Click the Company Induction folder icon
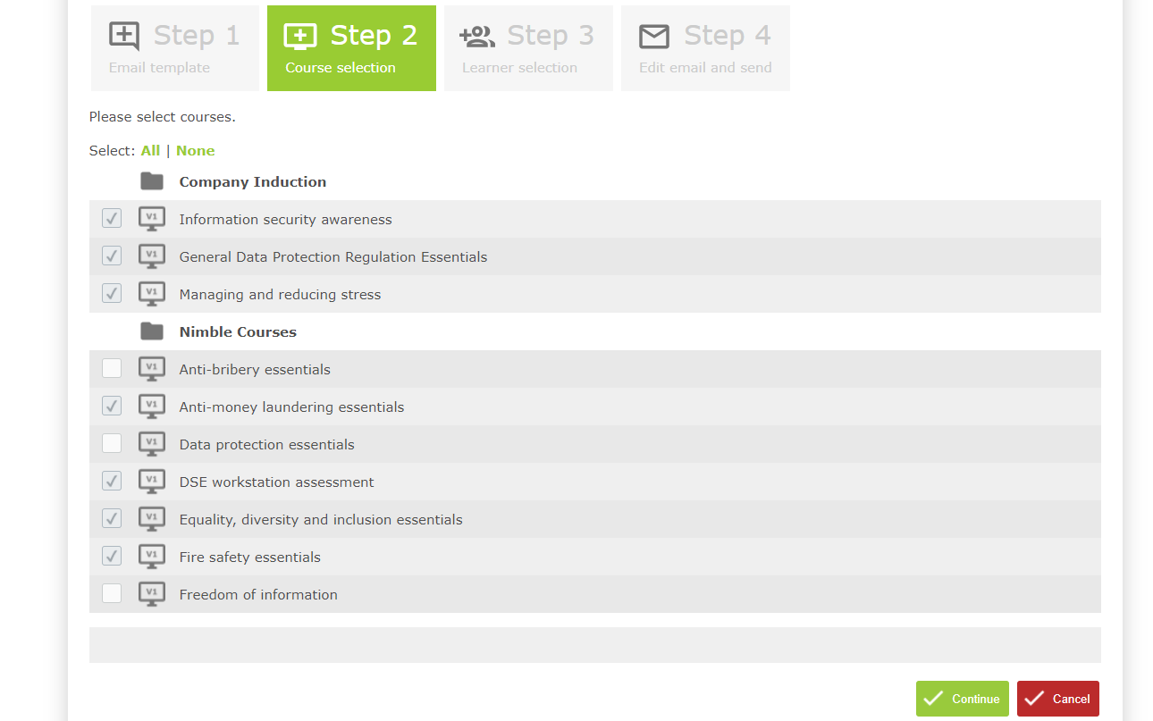Viewport: 1153px width, 721px height. [x=152, y=181]
